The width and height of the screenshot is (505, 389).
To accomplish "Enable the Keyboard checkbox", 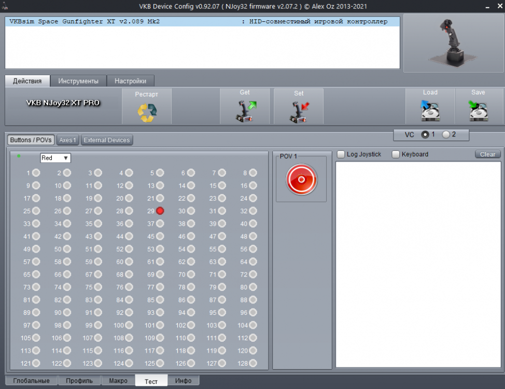I will pyautogui.click(x=396, y=154).
